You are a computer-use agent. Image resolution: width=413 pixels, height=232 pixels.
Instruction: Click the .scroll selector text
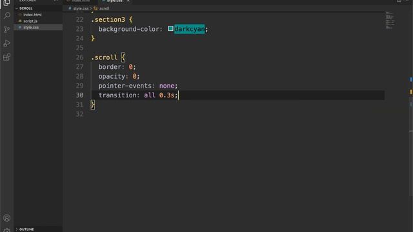[105, 57]
